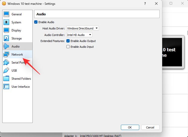The height and width of the screenshot is (137, 188).
Task: Select the Audio category label
Action: (x=16, y=47)
